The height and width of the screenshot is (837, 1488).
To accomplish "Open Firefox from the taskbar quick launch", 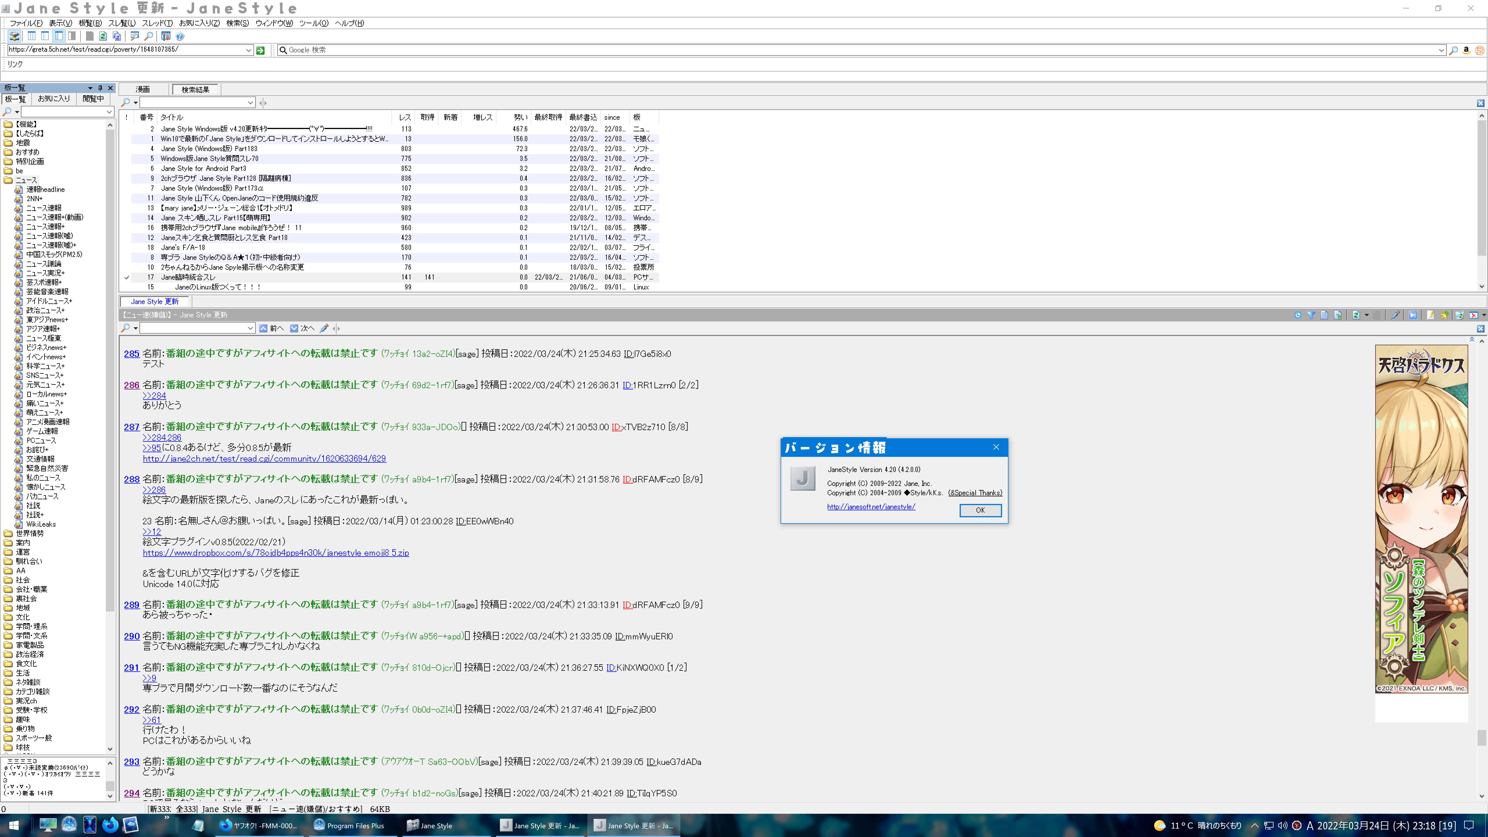I will (x=110, y=825).
